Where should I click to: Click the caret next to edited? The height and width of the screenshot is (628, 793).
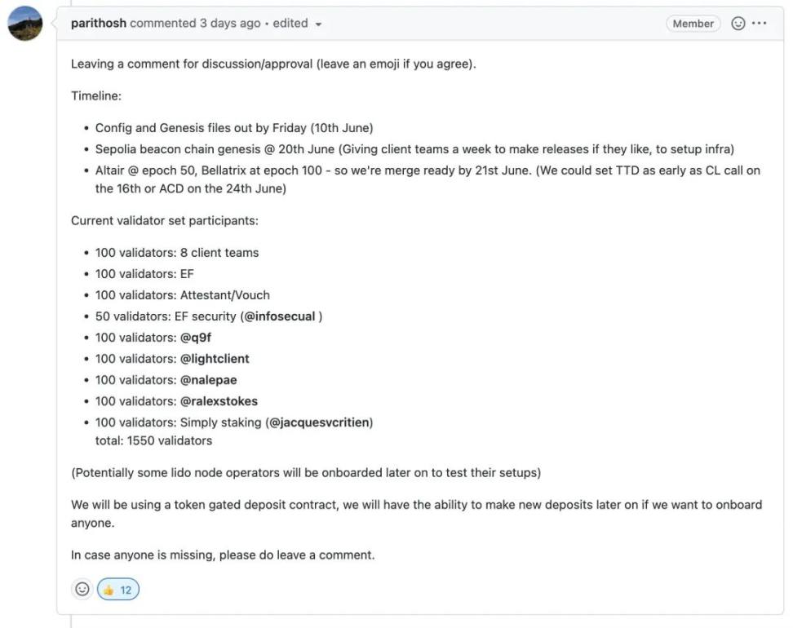click(318, 24)
